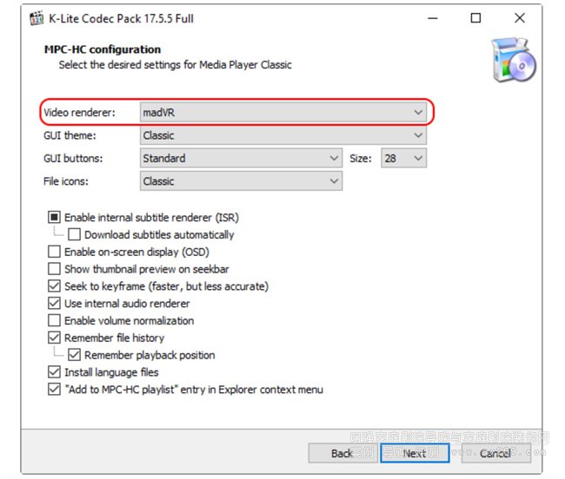
Task: Turn on Enable volume normalization
Action: point(54,320)
